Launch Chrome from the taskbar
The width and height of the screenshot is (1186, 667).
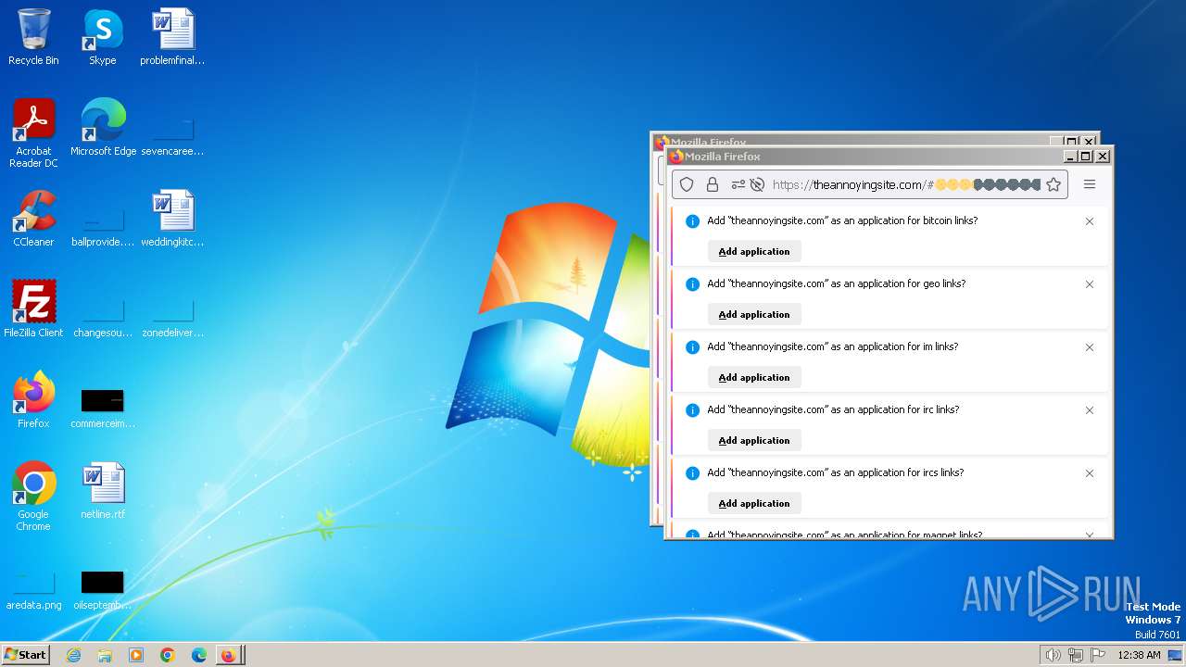point(167,655)
